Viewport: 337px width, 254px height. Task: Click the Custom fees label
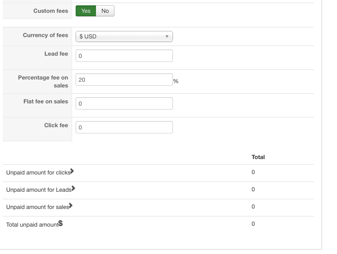[50, 11]
